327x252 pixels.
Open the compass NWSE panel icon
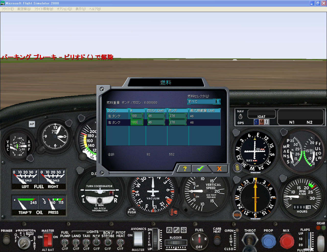[184, 230]
